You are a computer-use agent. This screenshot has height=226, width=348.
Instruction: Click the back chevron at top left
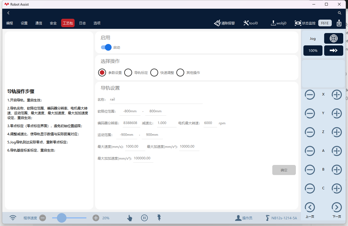tap(8, 13)
